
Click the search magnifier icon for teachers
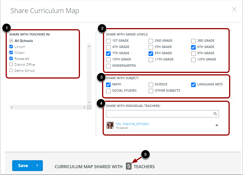click(x=215, y=114)
